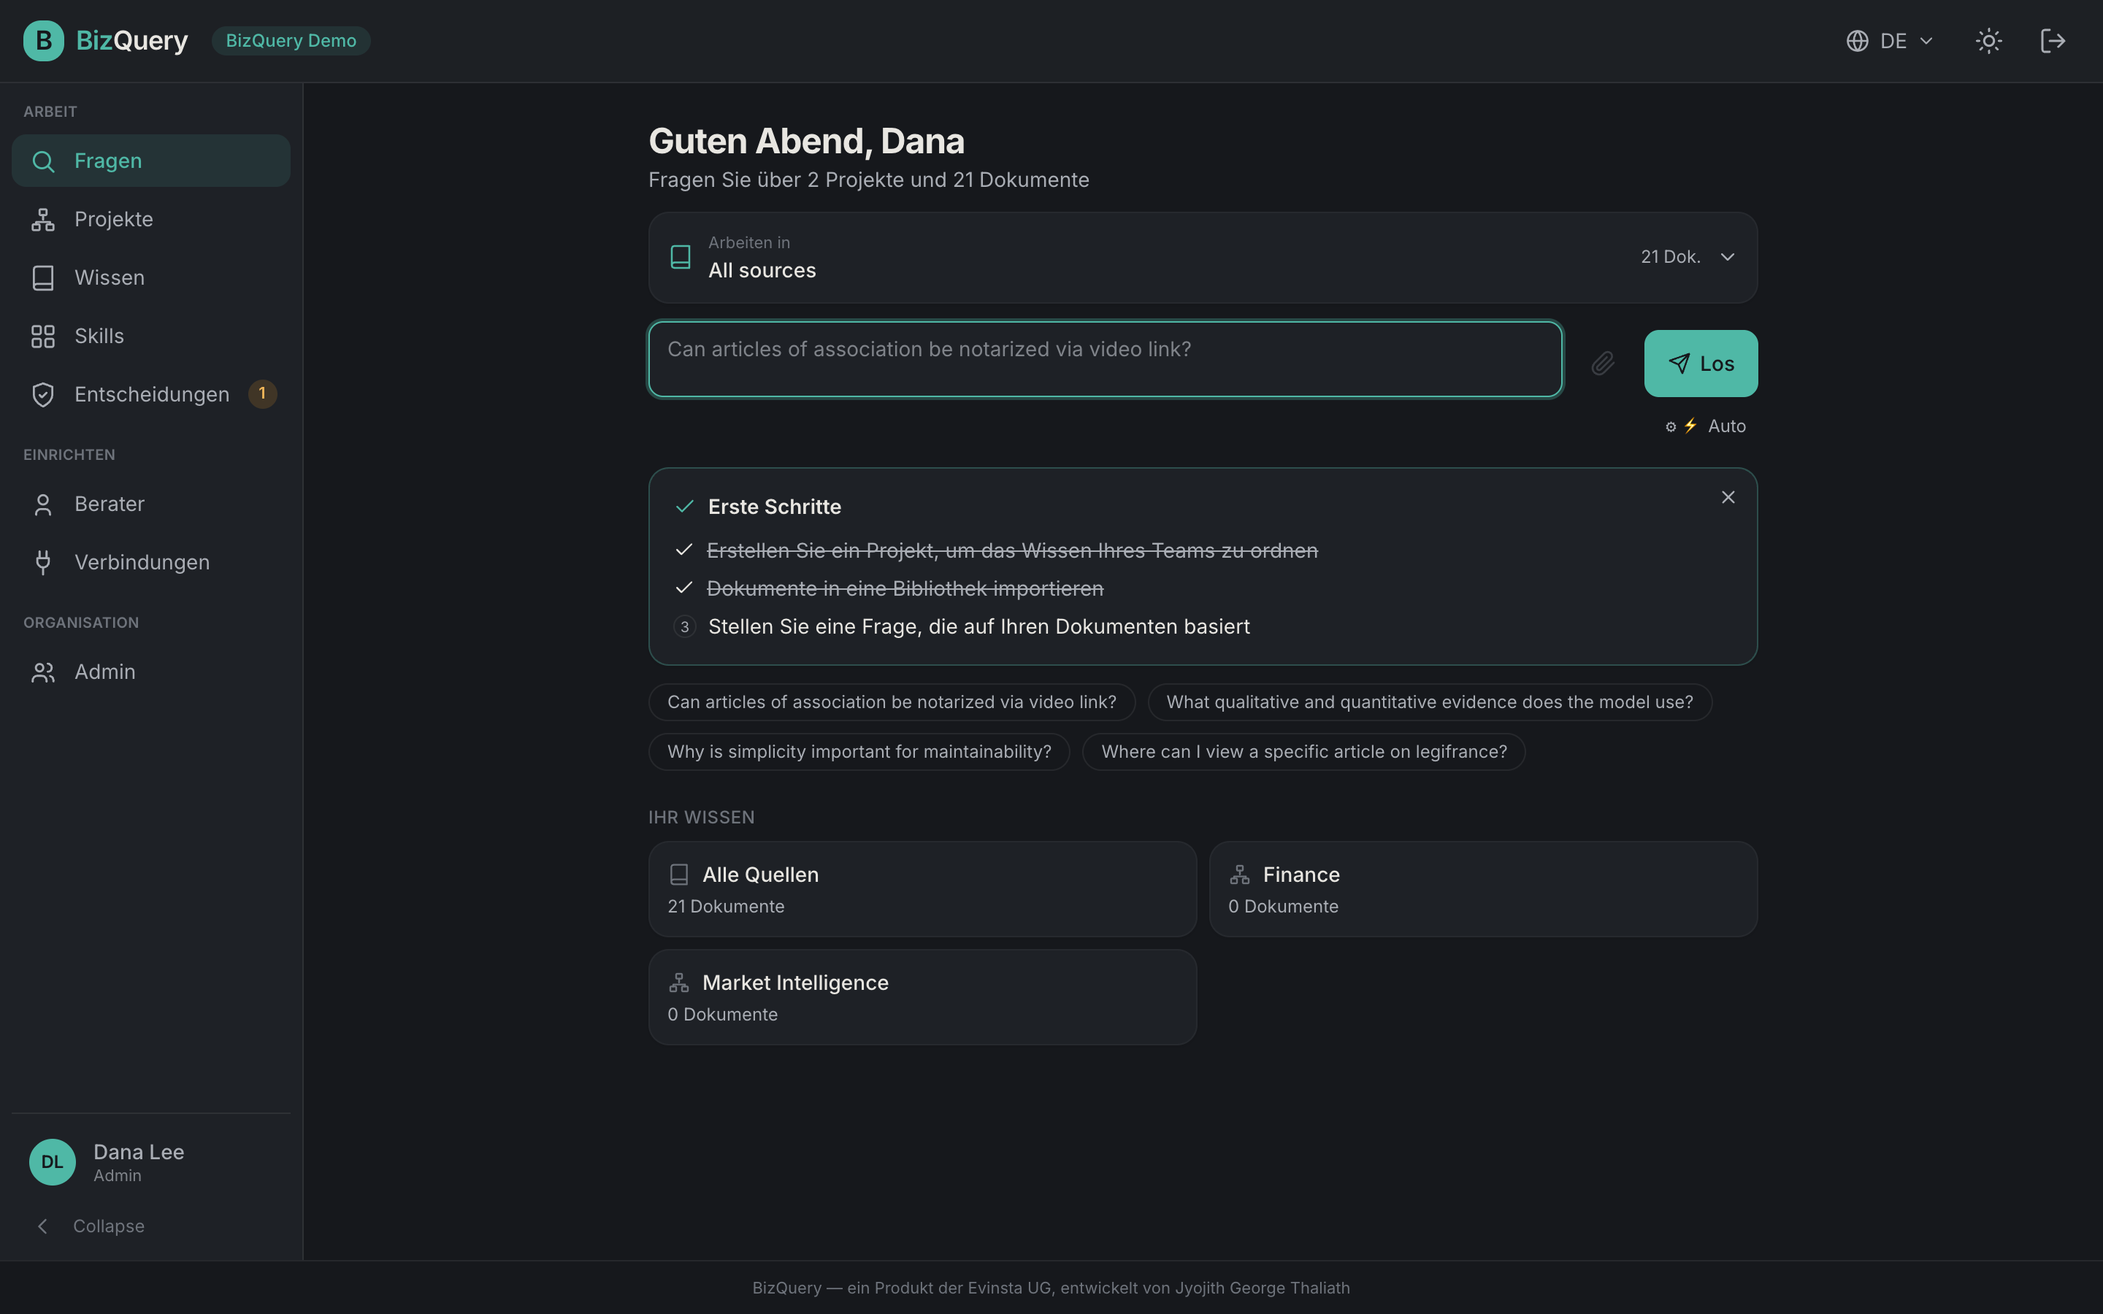The image size is (2103, 1314).
Task: Click the Projekte hierarchy icon
Action: [x=42, y=219]
